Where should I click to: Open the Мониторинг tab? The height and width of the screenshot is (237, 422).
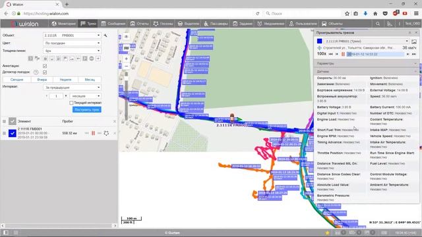63,24
